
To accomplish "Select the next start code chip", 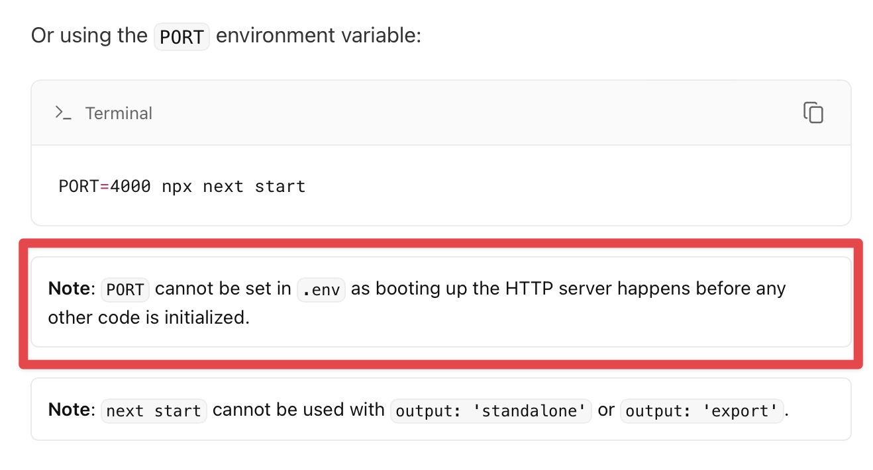I will (153, 410).
